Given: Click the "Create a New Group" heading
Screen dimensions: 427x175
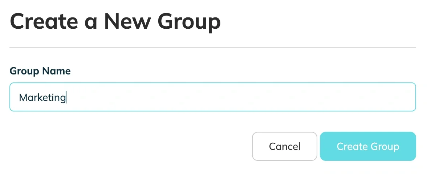Looking at the screenshot, I should pos(115,21).
